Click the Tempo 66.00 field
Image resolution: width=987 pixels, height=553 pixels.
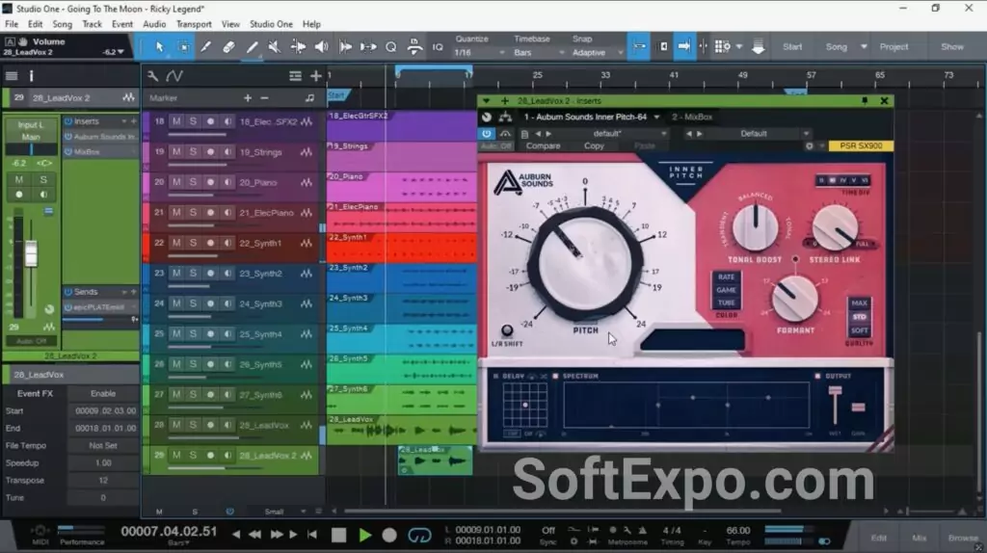point(737,531)
